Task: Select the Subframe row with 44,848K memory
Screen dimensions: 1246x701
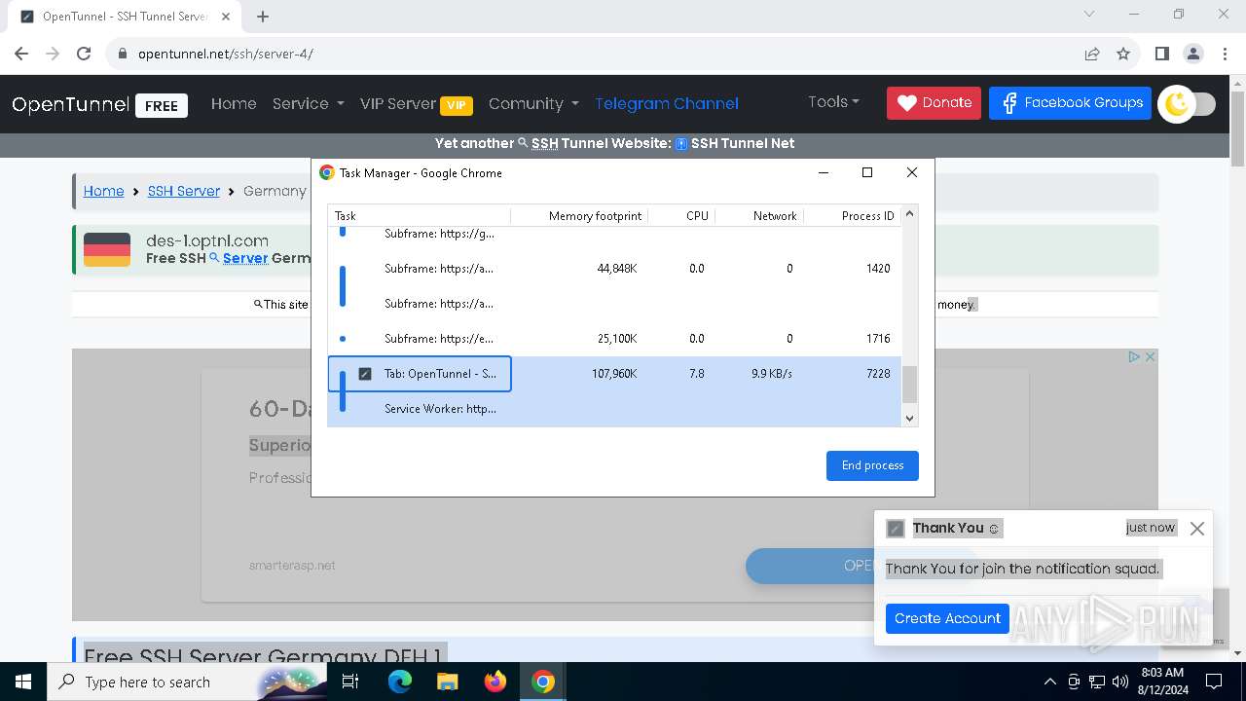Action: (614, 269)
